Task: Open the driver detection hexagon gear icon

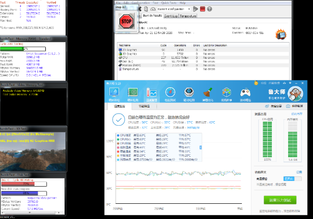Action: pos(189,92)
